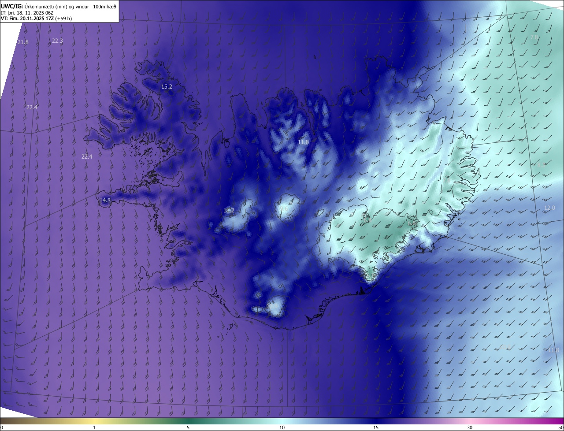Image resolution: width=564 pixels, height=431 pixels.
Task: Click the 9.6 value label on the map
Action: [x=284, y=209]
